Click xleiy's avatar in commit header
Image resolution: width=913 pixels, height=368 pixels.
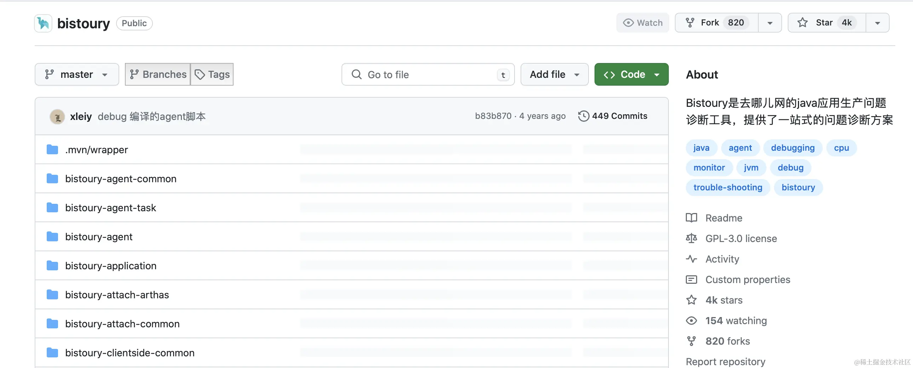pos(57,116)
